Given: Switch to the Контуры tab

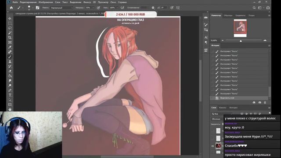Looking at the screenshot, I should pos(233,108).
